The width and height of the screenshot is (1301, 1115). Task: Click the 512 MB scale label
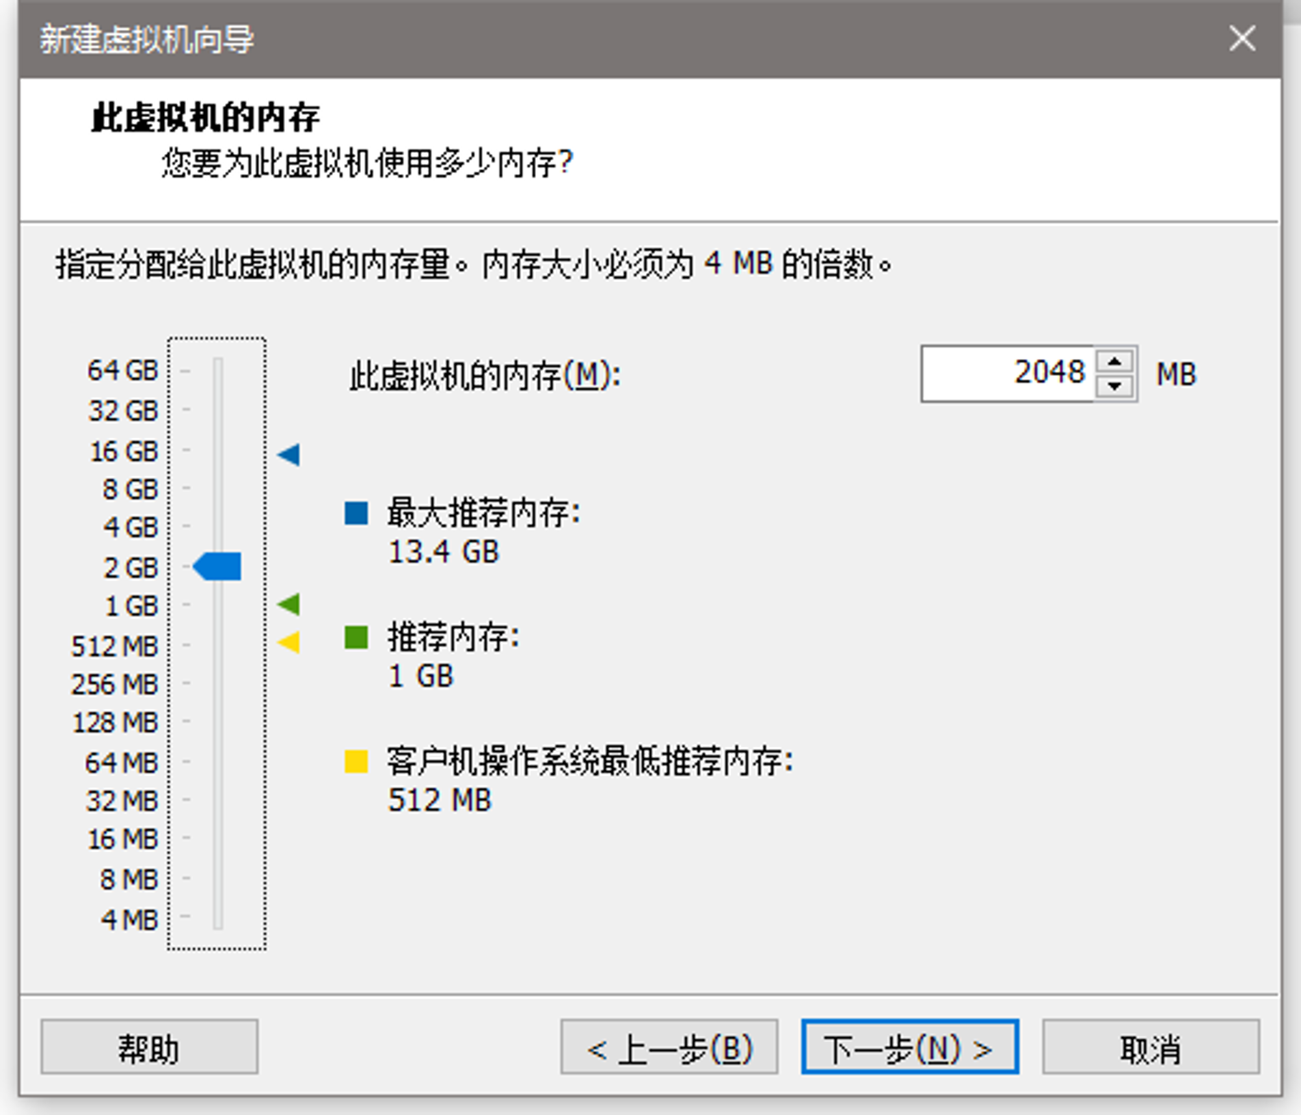(x=114, y=646)
